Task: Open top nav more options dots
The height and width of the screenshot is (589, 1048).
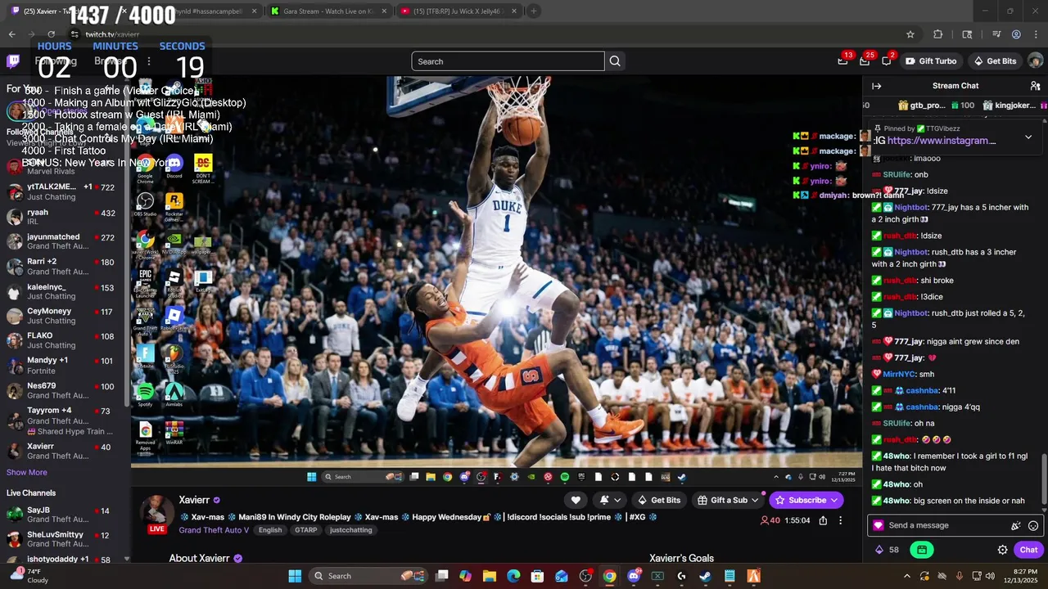Action: (x=148, y=61)
